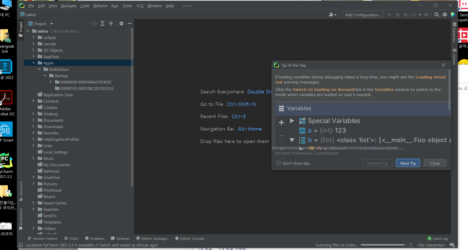Select folder 00008103-000D38C201D0C01E
The image size is (468, 250).
tap(87, 88)
